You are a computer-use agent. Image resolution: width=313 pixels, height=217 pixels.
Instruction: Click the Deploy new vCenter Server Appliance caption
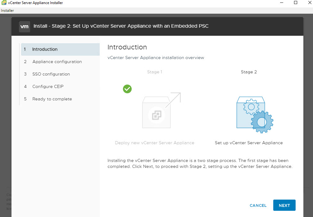(x=155, y=143)
